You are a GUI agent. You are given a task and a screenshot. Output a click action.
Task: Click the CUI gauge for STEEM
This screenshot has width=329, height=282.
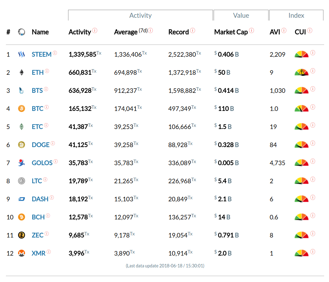[302, 54]
